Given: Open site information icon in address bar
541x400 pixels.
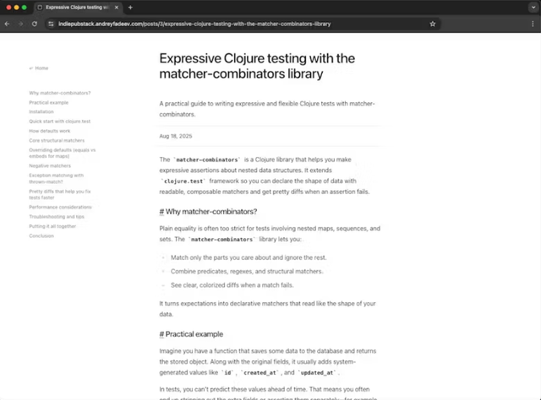Looking at the screenshot, I should coord(51,24).
